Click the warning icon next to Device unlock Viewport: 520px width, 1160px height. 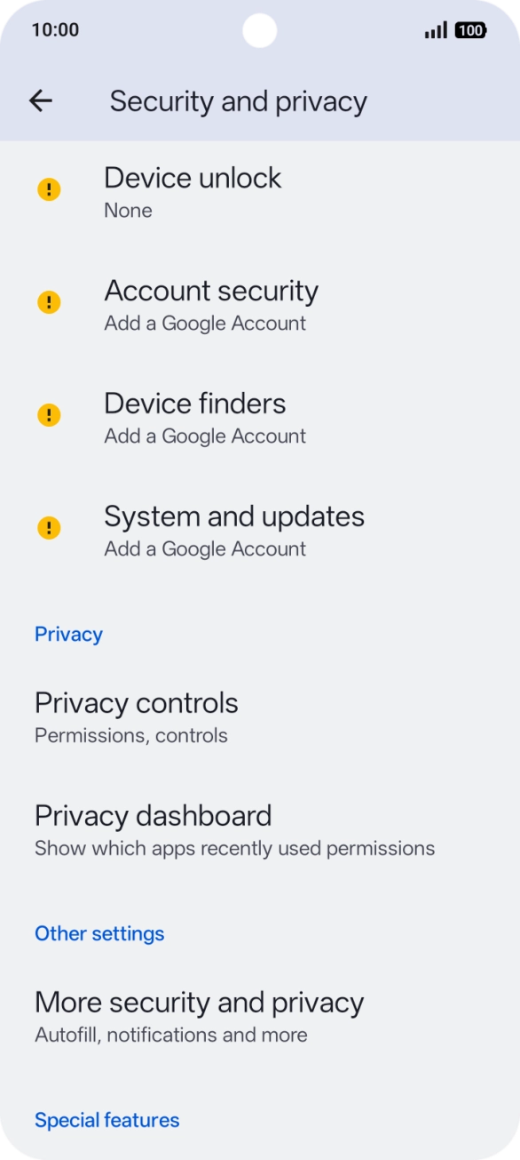tap(49, 189)
